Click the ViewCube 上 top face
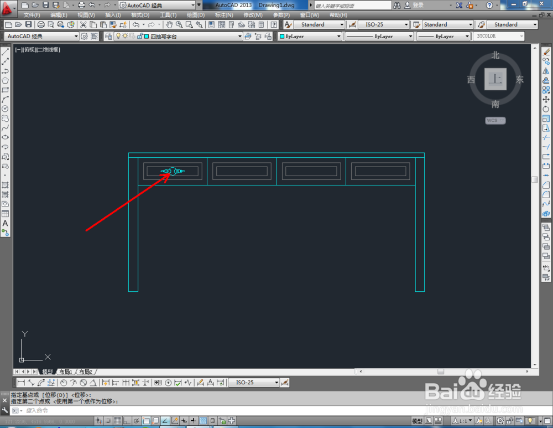The height and width of the screenshot is (428, 553). (x=495, y=79)
